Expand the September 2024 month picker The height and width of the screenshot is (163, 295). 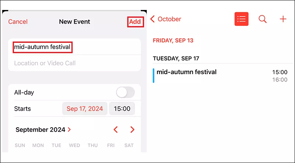[43, 129]
